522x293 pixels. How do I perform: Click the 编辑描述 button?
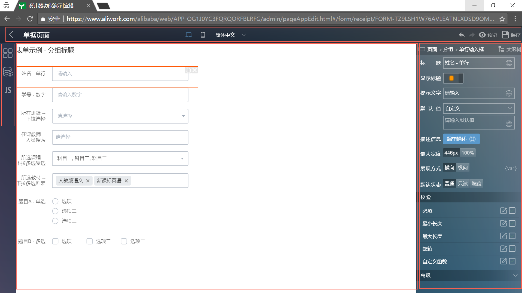461,139
